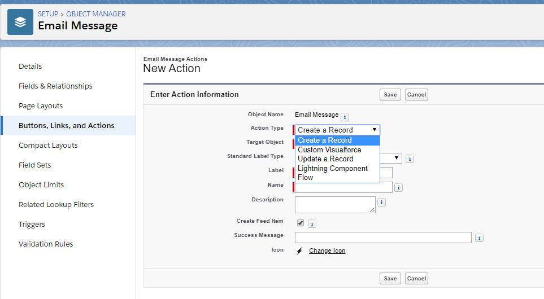Image resolution: width=544 pixels, height=299 pixels.
Task: Click the lightning bolt action icon
Action: click(x=300, y=251)
